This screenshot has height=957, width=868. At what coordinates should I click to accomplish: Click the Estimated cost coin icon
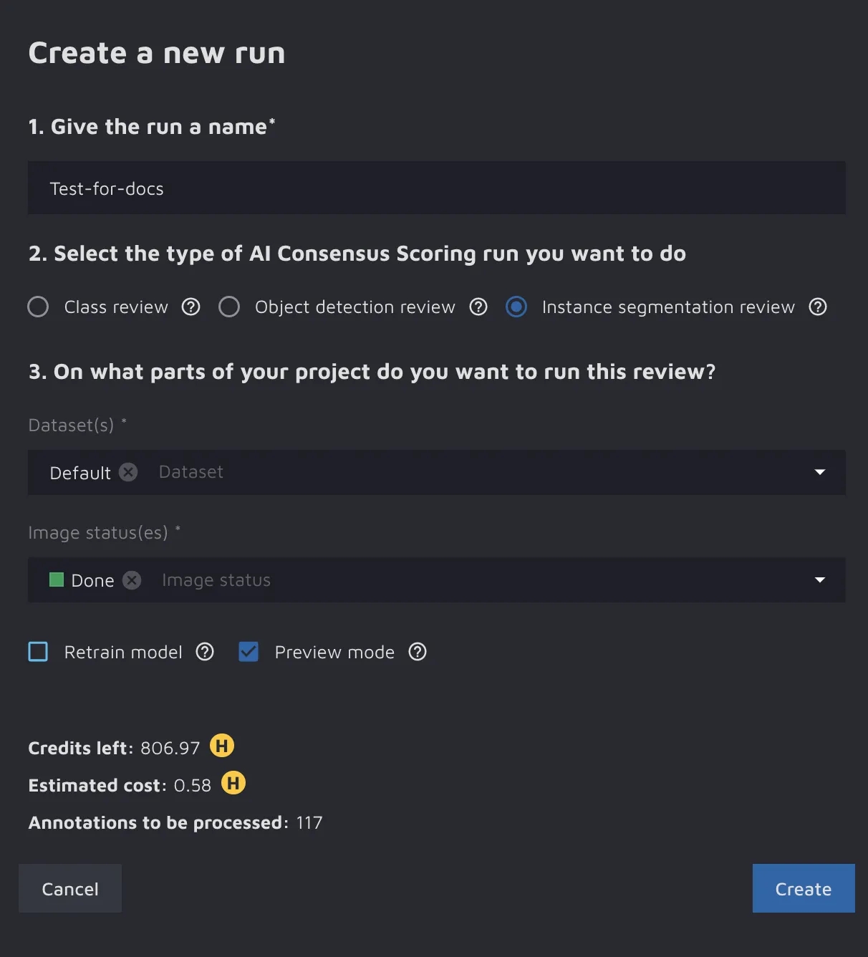click(x=233, y=784)
